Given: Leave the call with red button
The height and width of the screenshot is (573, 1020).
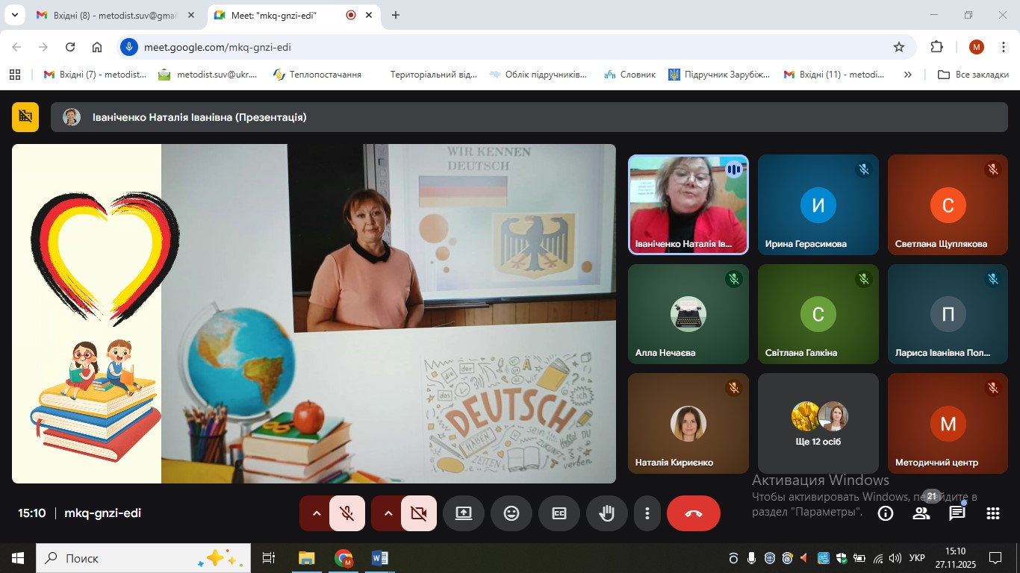Looking at the screenshot, I should pos(694,513).
